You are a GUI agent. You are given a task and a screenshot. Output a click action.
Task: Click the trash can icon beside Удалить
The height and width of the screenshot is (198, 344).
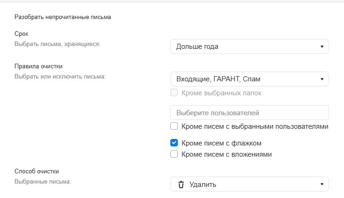pyautogui.click(x=181, y=185)
